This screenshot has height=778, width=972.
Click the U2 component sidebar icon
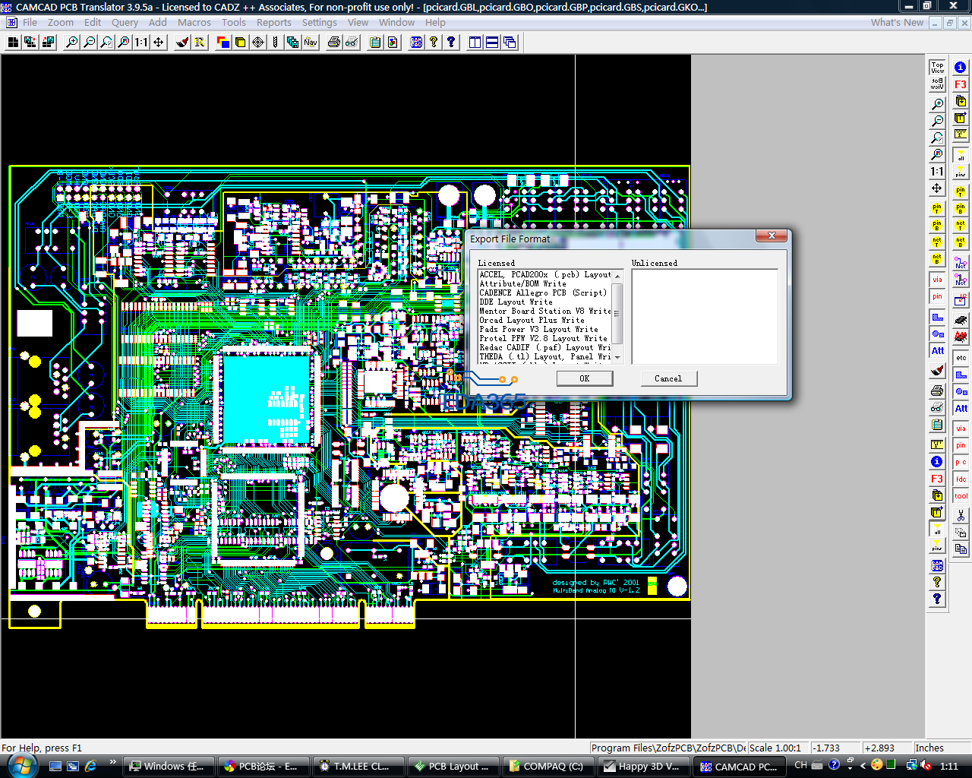[961, 300]
